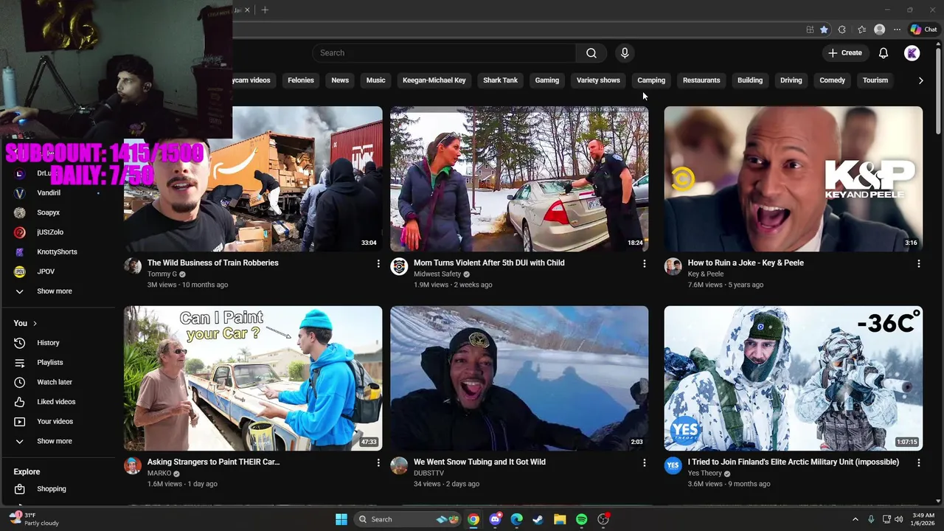Open options for Finland's Elite Arctic video
Screen dimensions: 944x531
pyautogui.click(x=919, y=462)
